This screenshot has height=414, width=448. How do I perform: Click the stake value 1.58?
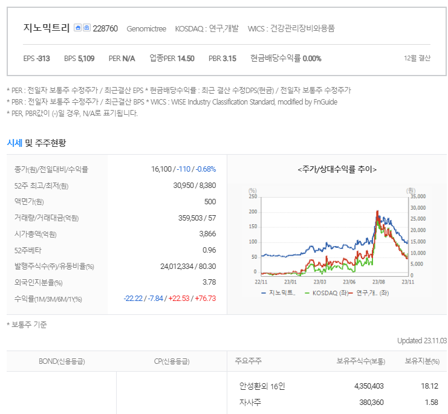pos(432,403)
